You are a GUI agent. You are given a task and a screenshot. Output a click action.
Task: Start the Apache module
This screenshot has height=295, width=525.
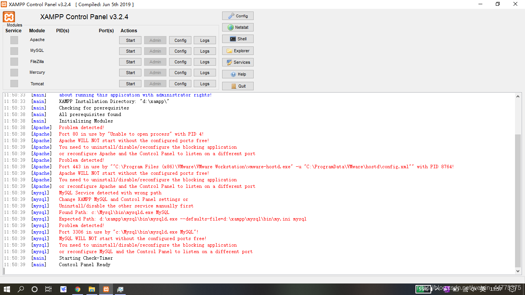[x=131, y=40]
